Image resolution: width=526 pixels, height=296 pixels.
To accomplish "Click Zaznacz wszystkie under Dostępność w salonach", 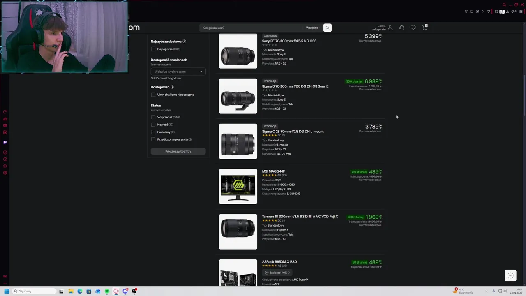I will click(x=161, y=65).
